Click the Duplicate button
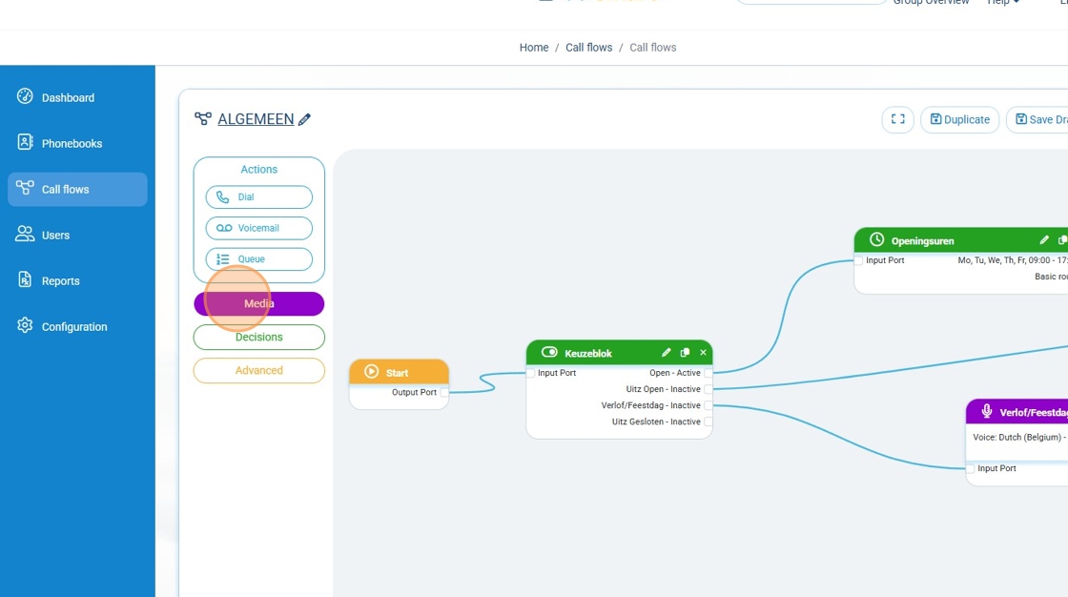 pyautogui.click(x=959, y=119)
